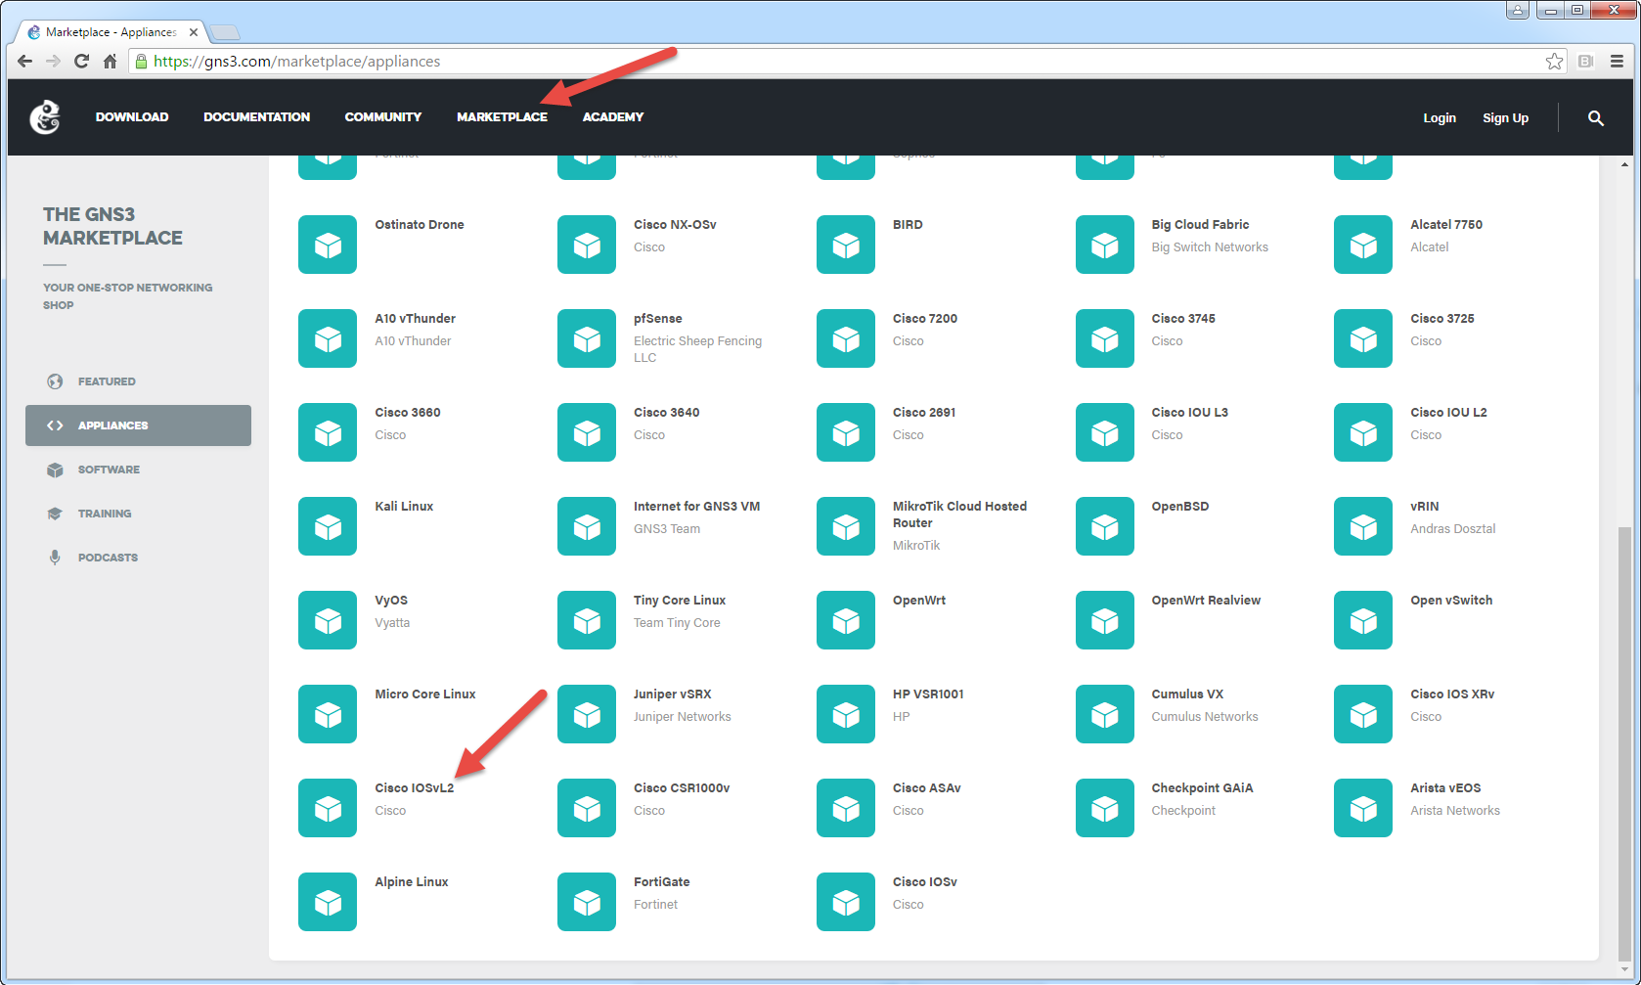Screen dimensions: 1641x985
Task: Open the MikroTik Cloud Hosted Router link
Action: click(959, 515)
